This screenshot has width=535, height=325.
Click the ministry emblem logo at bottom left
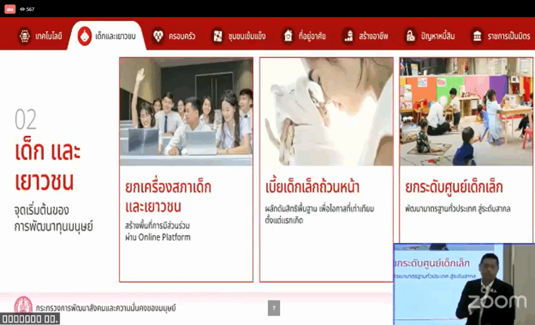click(23, 305)
